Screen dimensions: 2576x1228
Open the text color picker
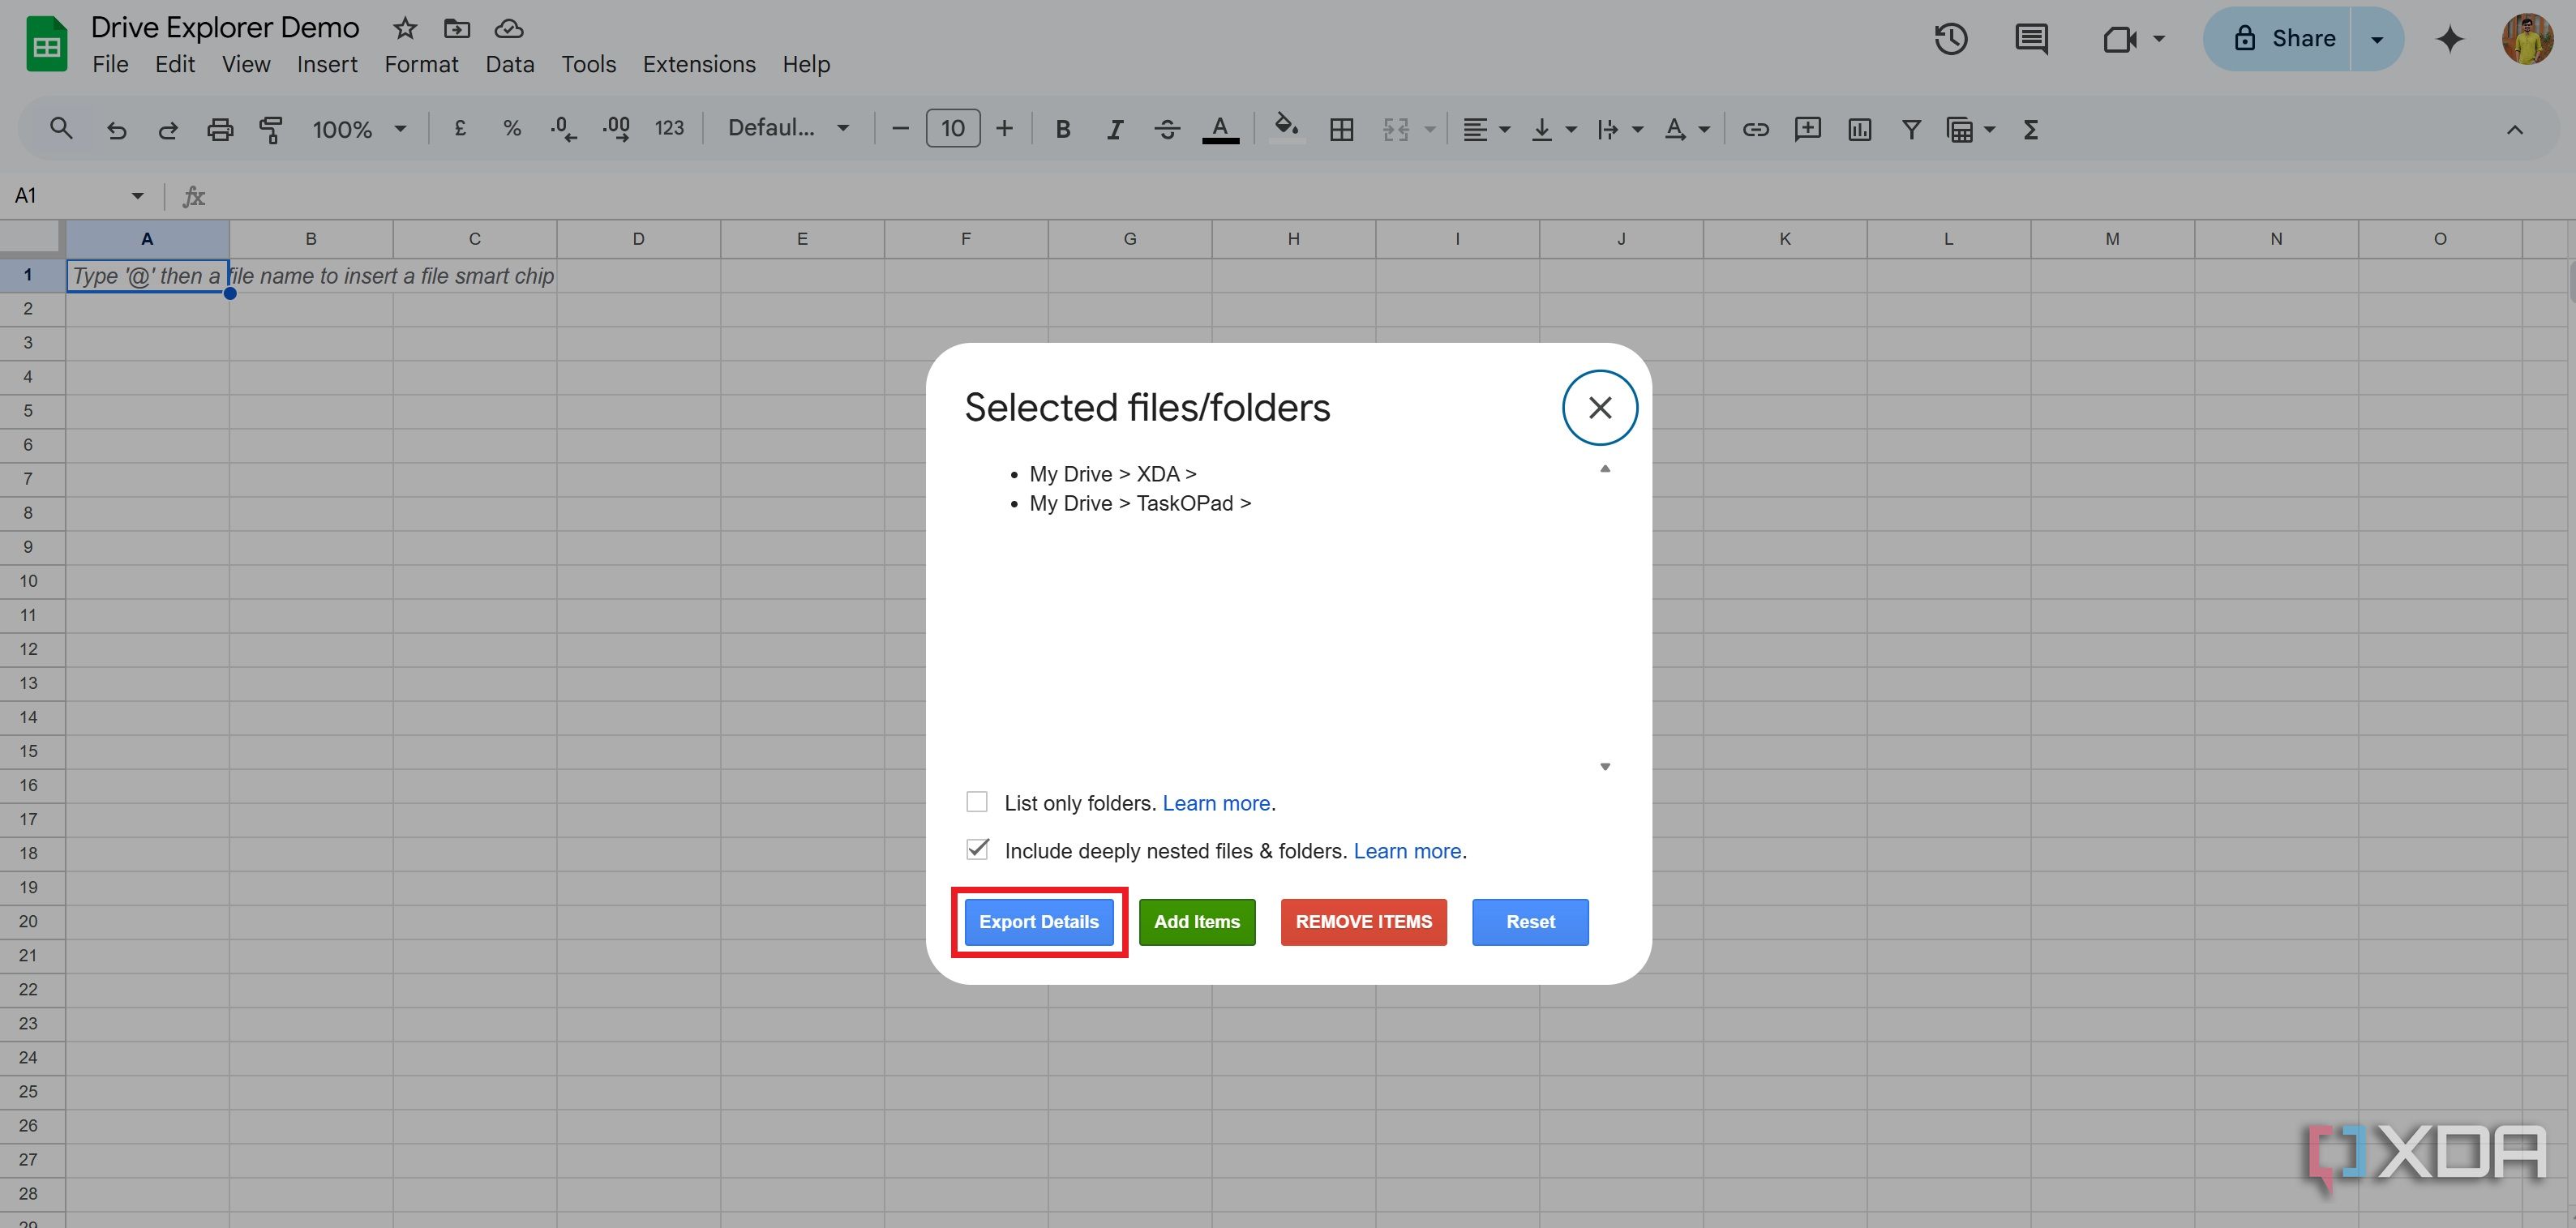click(1220, 129)
